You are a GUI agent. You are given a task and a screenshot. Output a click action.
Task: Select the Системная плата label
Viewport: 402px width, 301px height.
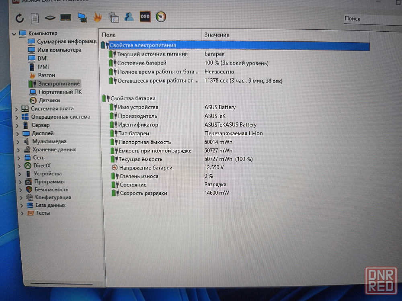coord(52,109)
